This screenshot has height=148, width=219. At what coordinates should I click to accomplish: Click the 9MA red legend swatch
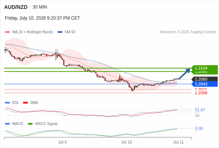pos(25,103)
